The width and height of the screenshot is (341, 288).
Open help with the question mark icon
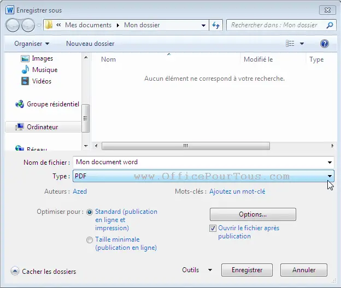click(324, 44)
